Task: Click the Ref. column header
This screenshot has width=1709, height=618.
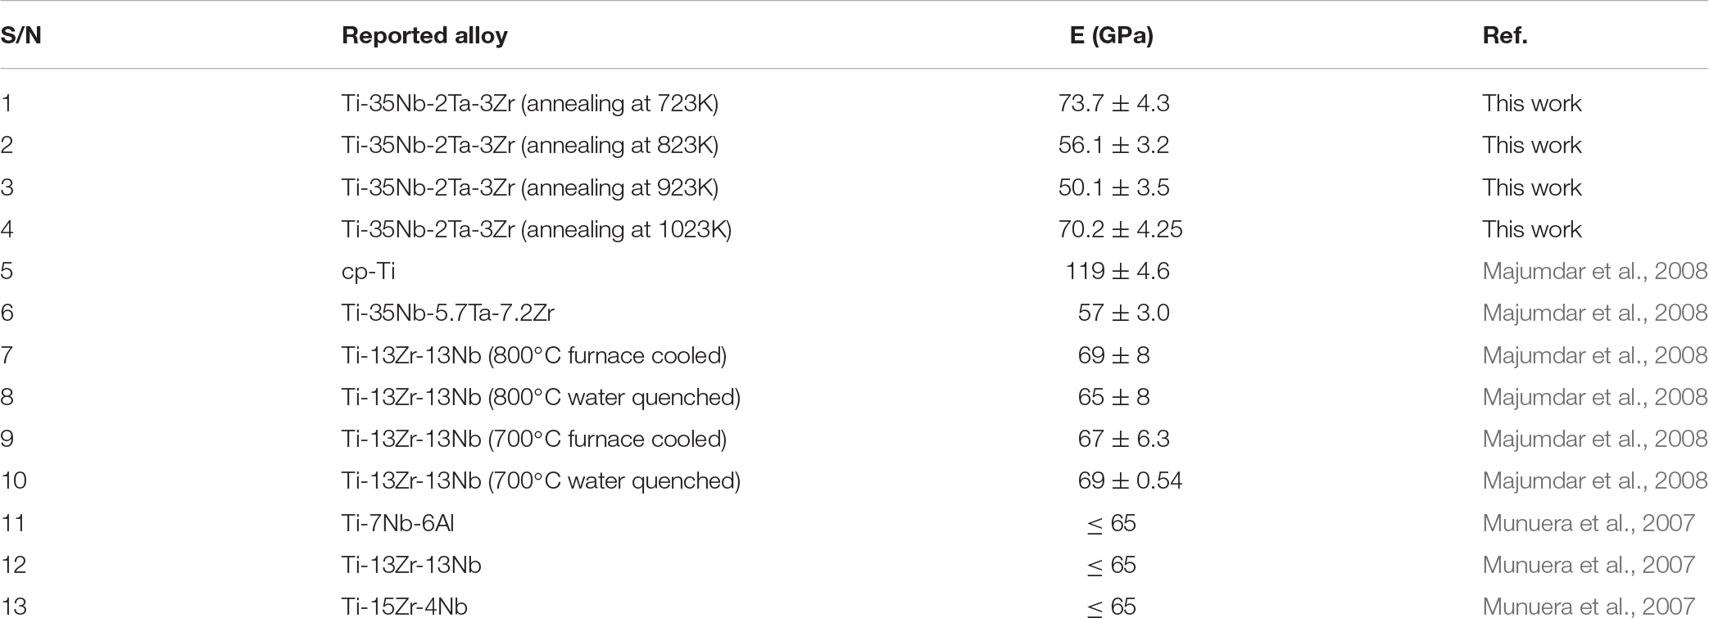Action: tap(1505, 36)
